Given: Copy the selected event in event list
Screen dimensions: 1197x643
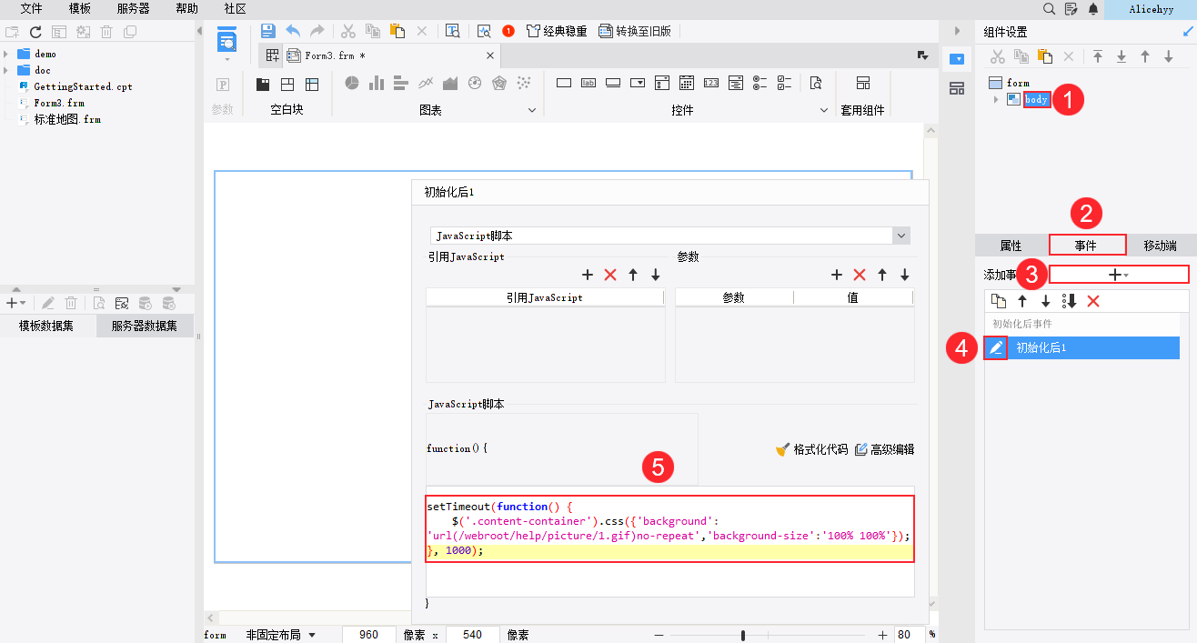Looking at the screenshot, I should [999, 301].
